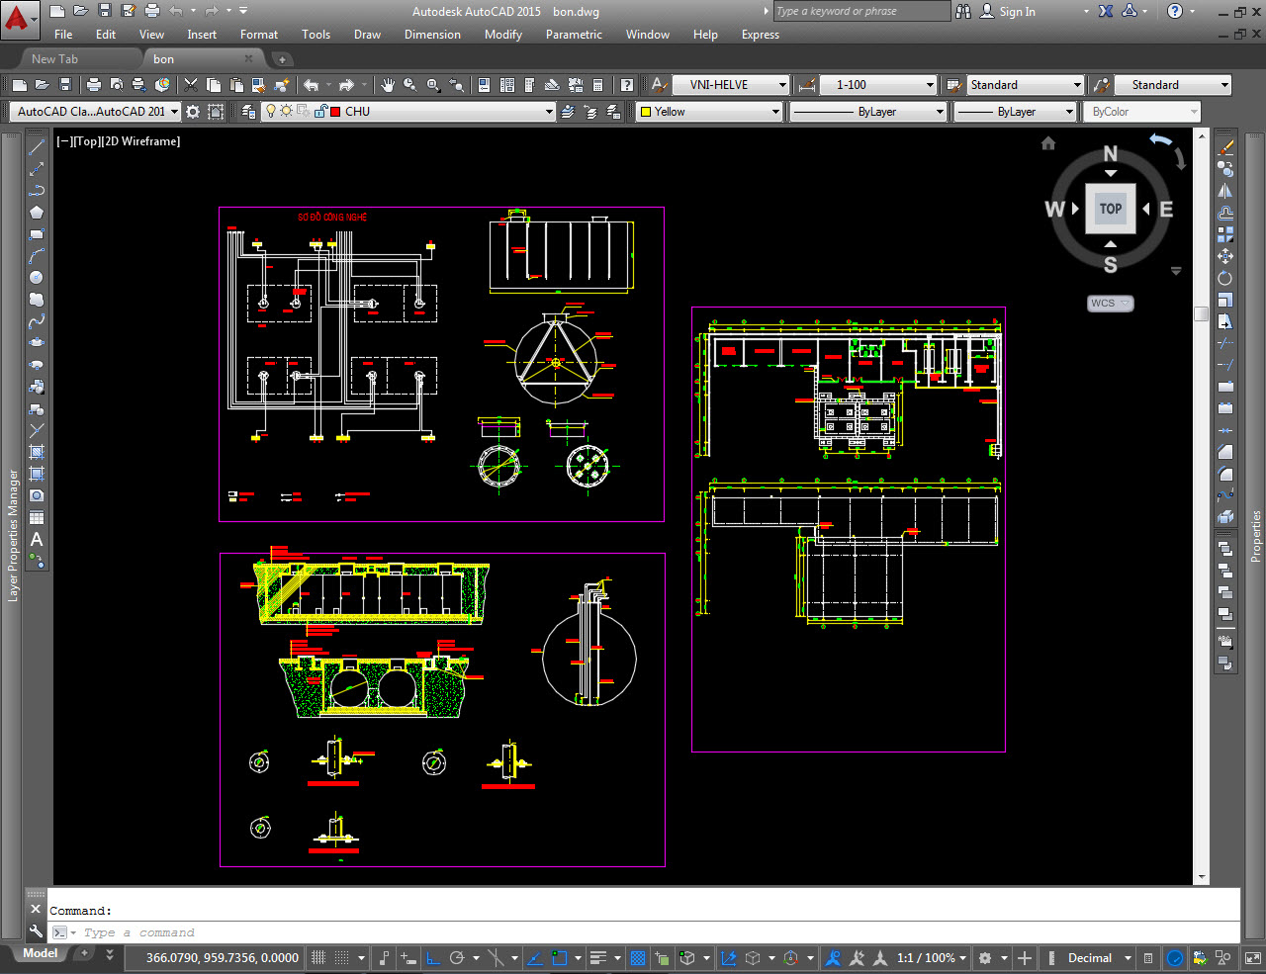Select the Hatch tool
The width and height of the screenshot is (1266, 974).
click(x=37, y=452)
